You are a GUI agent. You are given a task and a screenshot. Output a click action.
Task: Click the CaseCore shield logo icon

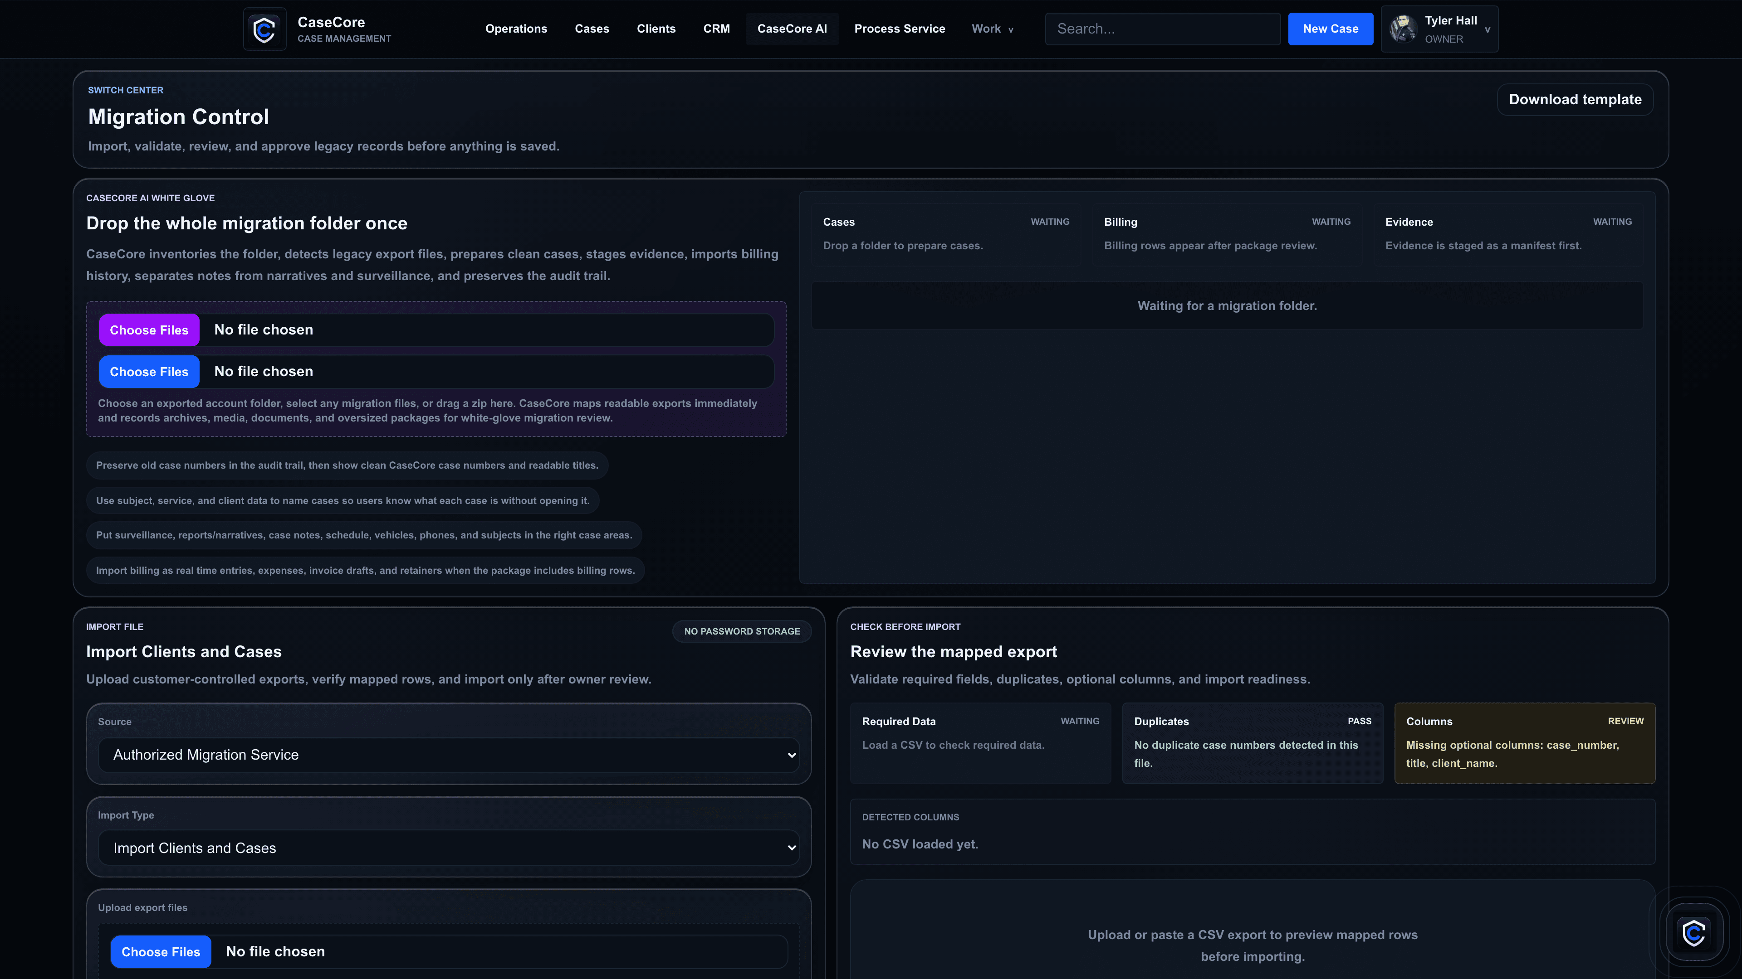pyautogui.click(x=264, y=29)
